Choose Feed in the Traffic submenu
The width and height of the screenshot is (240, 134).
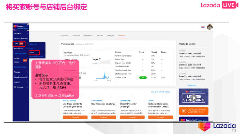[x=31, y=48]
